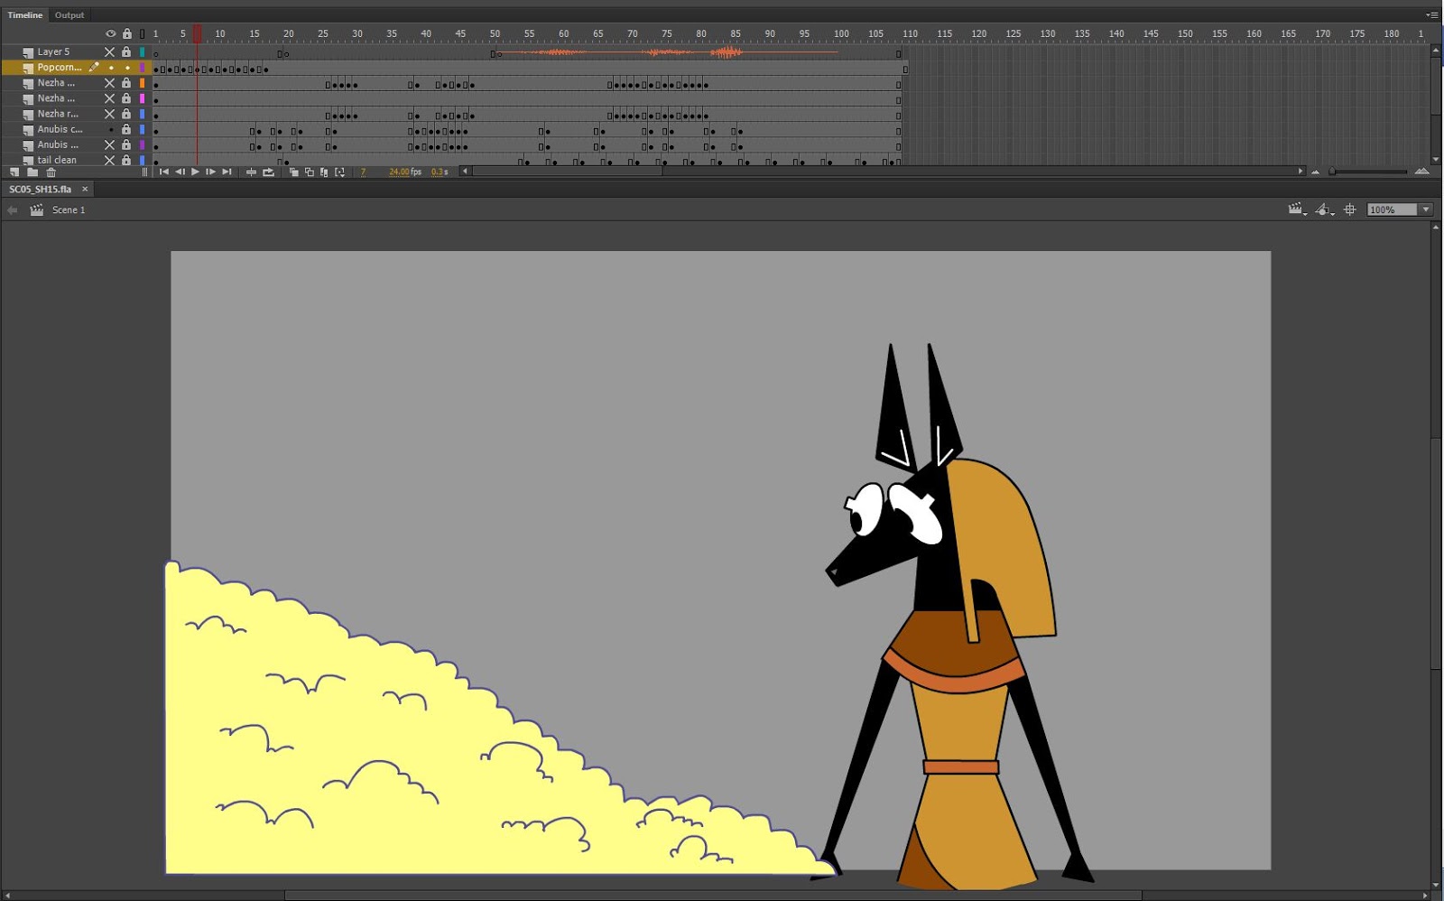The image size is (1444, 901).
Task: Go to the last frame in the timeline
Action: coord(227,172)
